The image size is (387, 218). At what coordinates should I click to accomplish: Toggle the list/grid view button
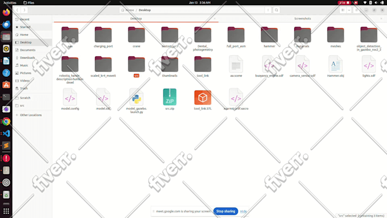[343, 10]
